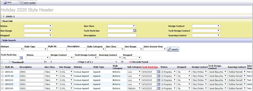Enable the Thumbnail? checkbox
The image size is (253, 91).
[x=10, y=62]
